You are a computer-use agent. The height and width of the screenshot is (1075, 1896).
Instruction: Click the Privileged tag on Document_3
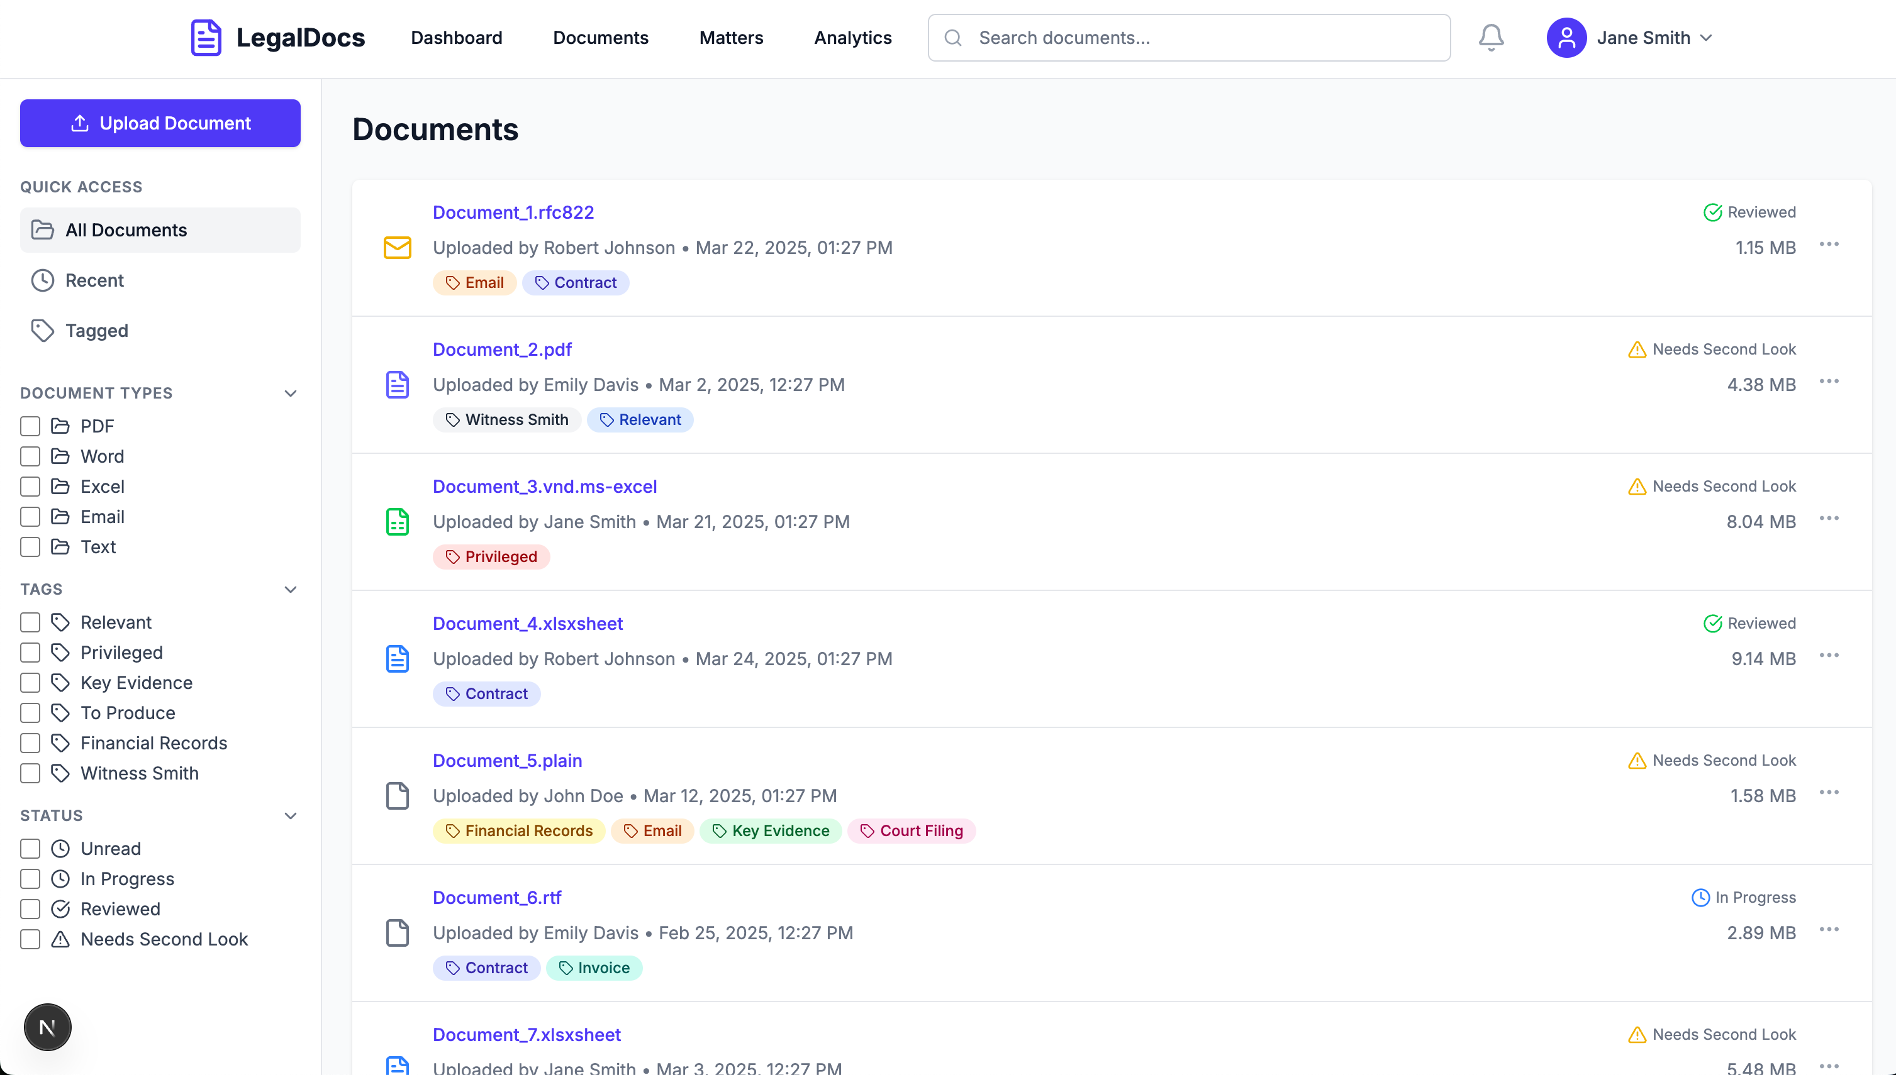(491, 557)
